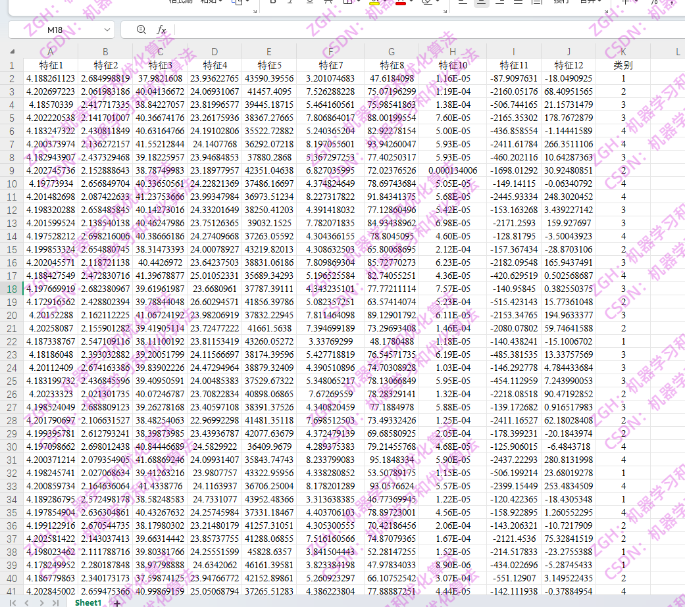Click header cell 特征5
This screenshot has width=685, height=607.
269,65
